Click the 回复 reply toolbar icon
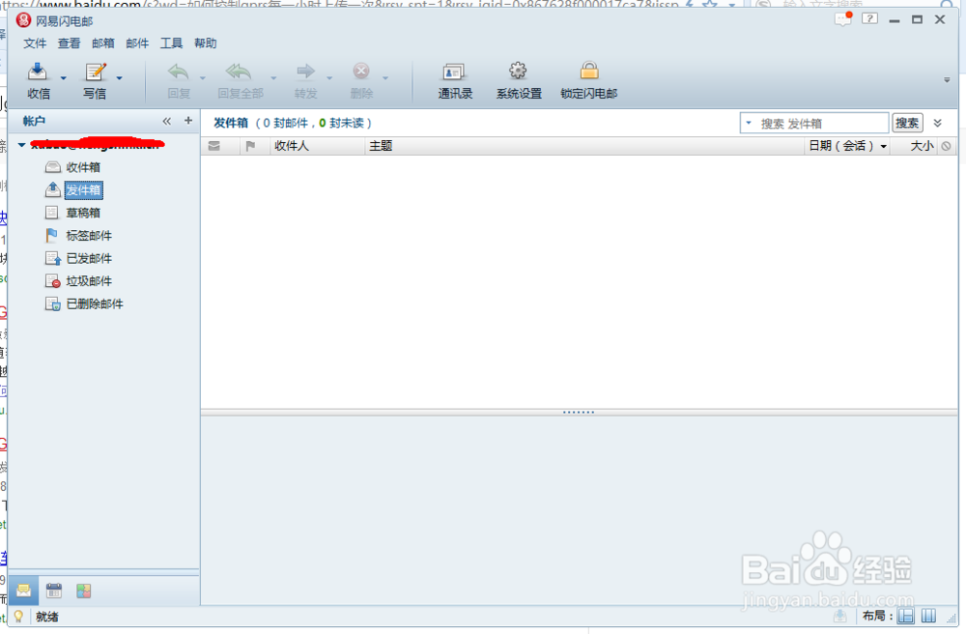Screen dimensions: 966x634 tap(179, 72)
